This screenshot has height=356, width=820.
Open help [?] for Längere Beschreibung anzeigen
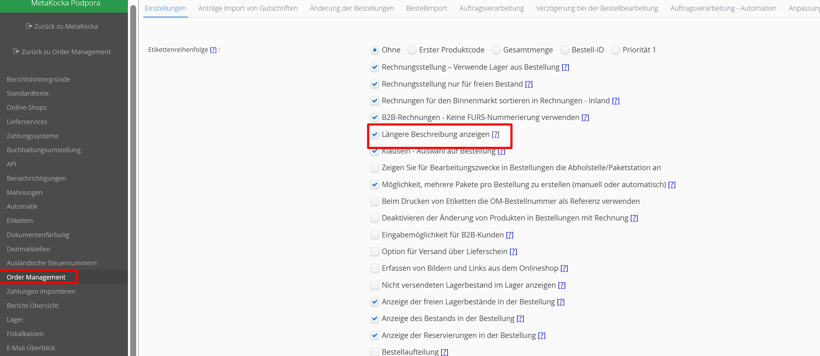point(495,134)
